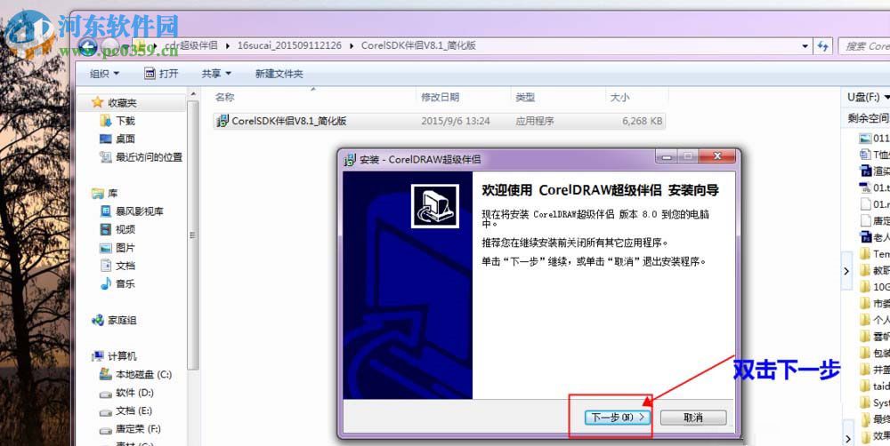
Task: Click the 下载 folder icon
Action: tap(106, 120)
